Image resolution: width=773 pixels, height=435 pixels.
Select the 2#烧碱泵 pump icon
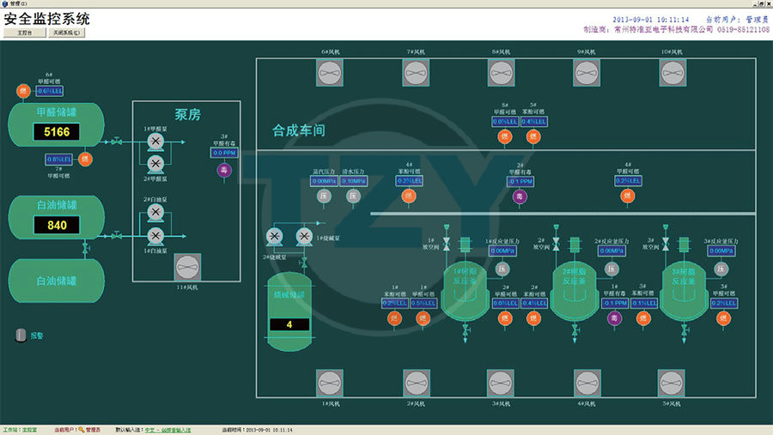coord(275,236)
